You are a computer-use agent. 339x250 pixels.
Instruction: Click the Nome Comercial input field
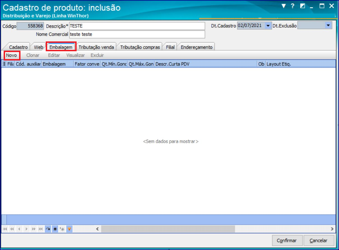tap(137, 34)
